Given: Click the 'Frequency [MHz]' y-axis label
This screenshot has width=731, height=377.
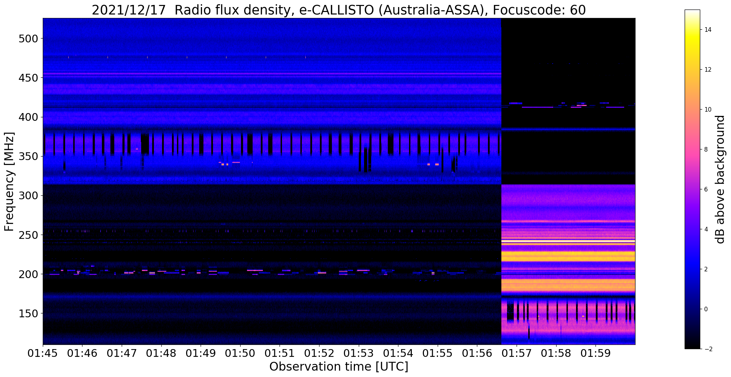Looking at the screenshot, I should tap(9, 182).
